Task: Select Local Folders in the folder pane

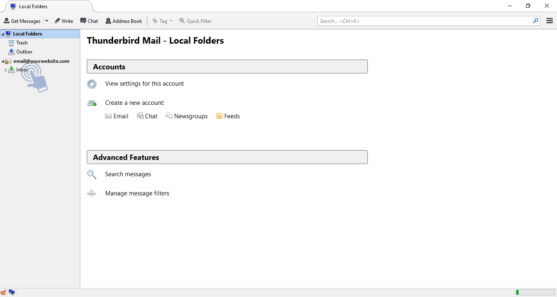Action: 40,34
